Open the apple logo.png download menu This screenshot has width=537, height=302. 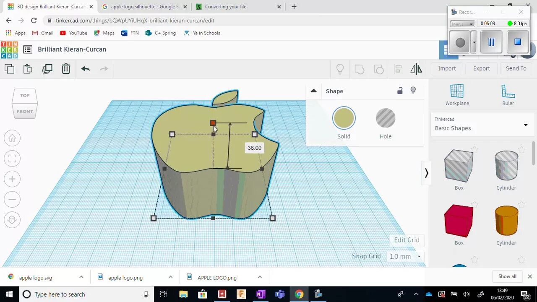click(170, 277)
